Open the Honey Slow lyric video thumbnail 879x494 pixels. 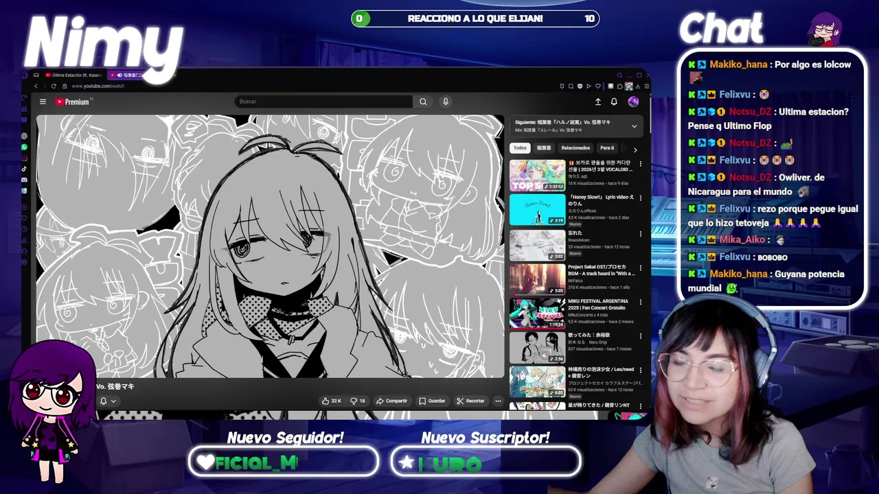click(537, 209)
